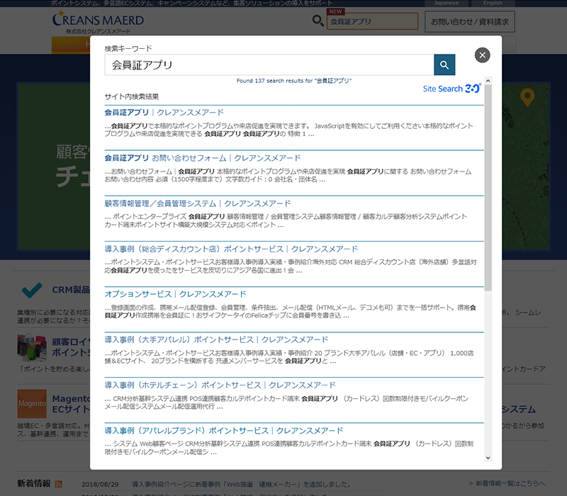567x496 pixels.
Task: Open result 顧客情報管理/会員管理システム
Action: [198, 203]
